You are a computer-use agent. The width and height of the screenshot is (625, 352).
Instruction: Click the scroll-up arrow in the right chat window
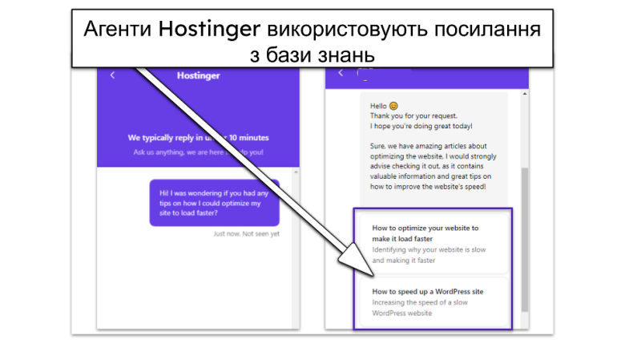click(525, 94)
